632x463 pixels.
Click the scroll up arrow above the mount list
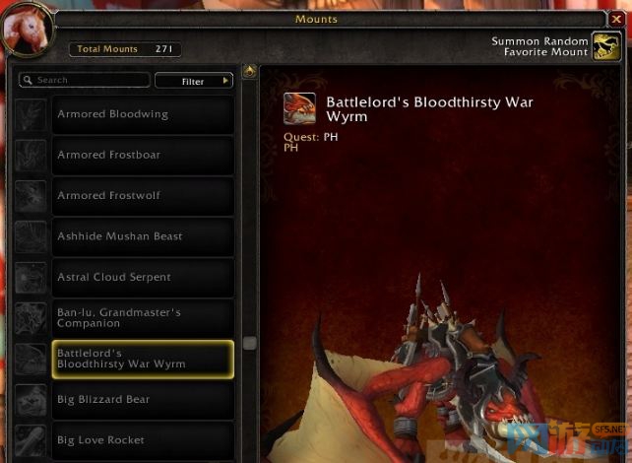pos(249,72)
